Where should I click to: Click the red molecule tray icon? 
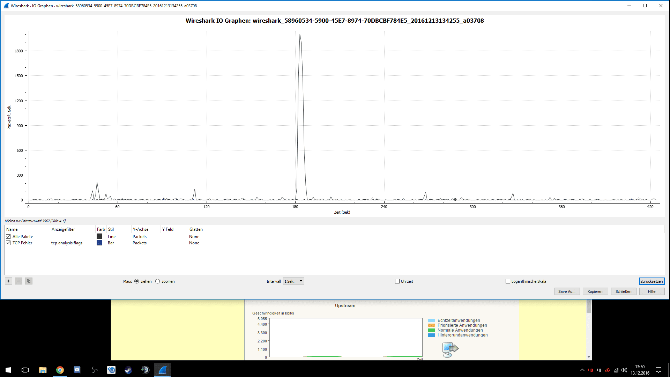click(608, 370)
